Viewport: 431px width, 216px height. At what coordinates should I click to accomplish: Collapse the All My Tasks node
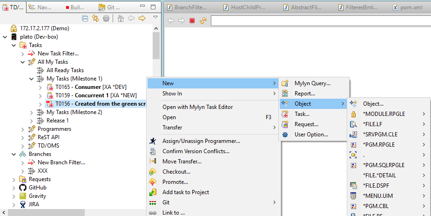(23, 62)
